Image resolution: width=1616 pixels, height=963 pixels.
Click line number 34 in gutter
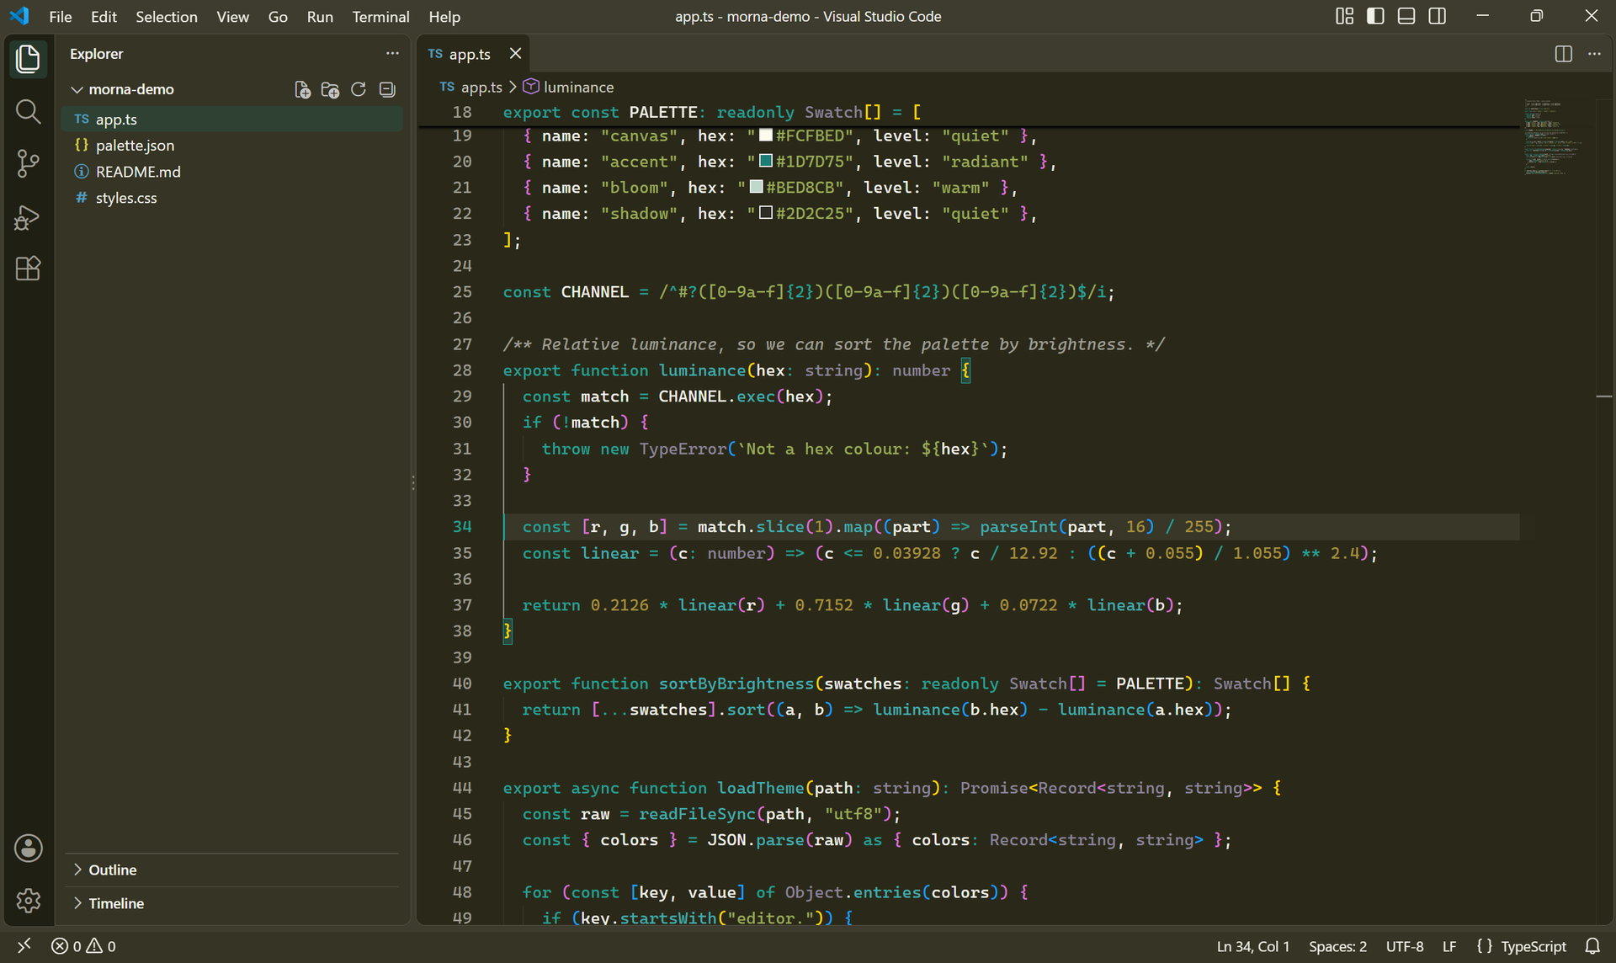462,527
